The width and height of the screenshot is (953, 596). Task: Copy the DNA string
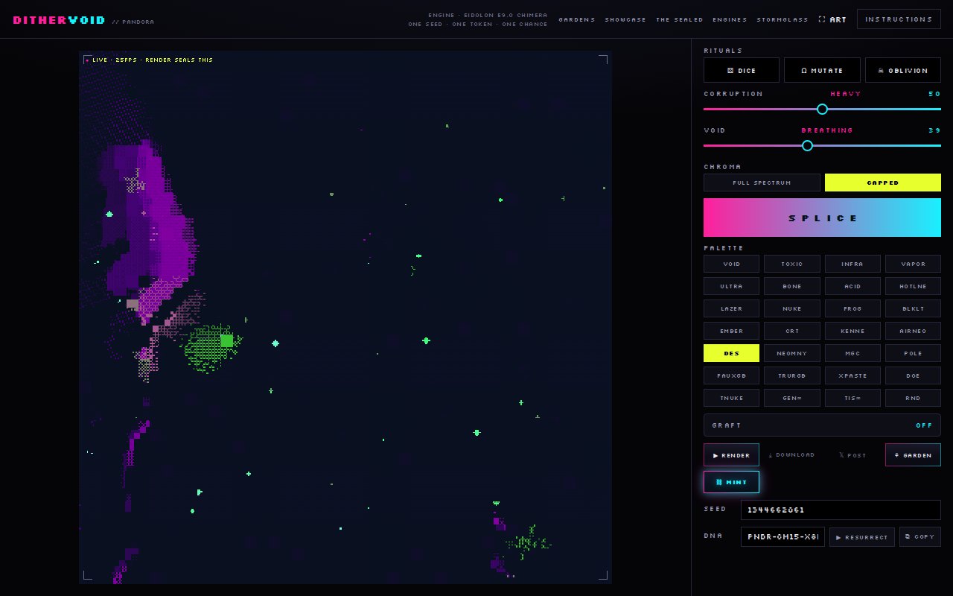point(920,537)
